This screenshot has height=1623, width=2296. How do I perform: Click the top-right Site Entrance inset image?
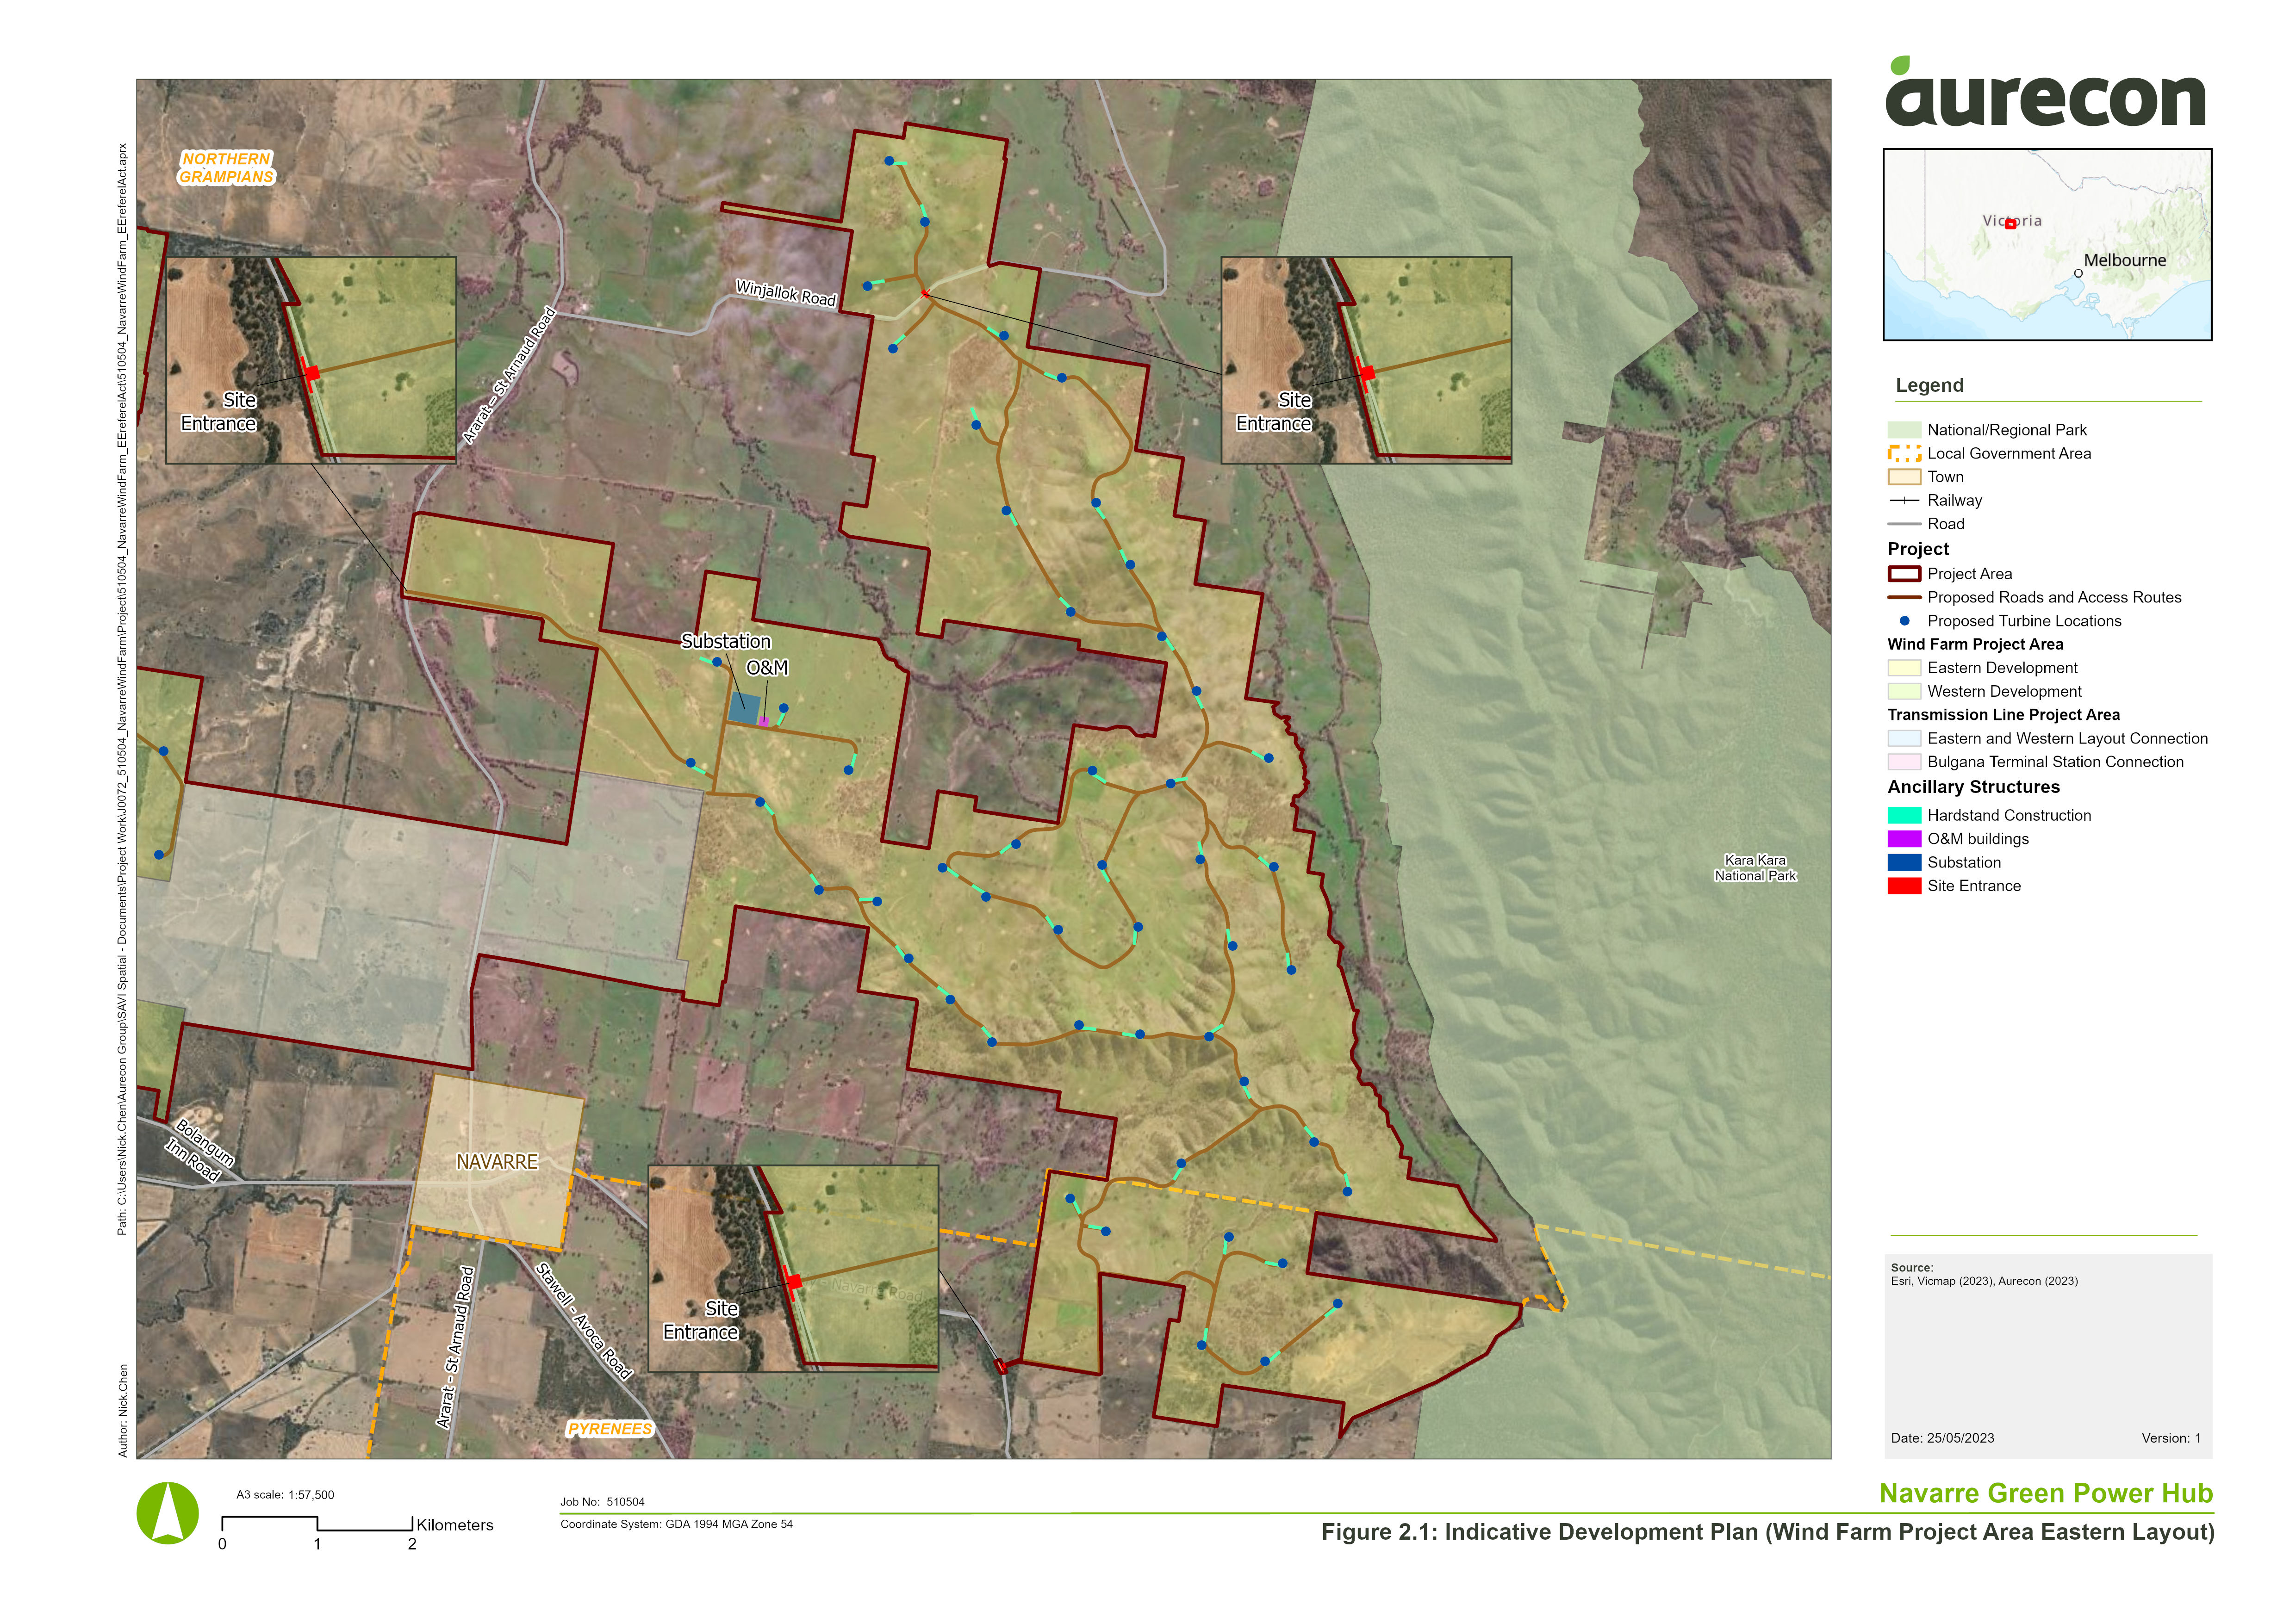coord(1366,360)
